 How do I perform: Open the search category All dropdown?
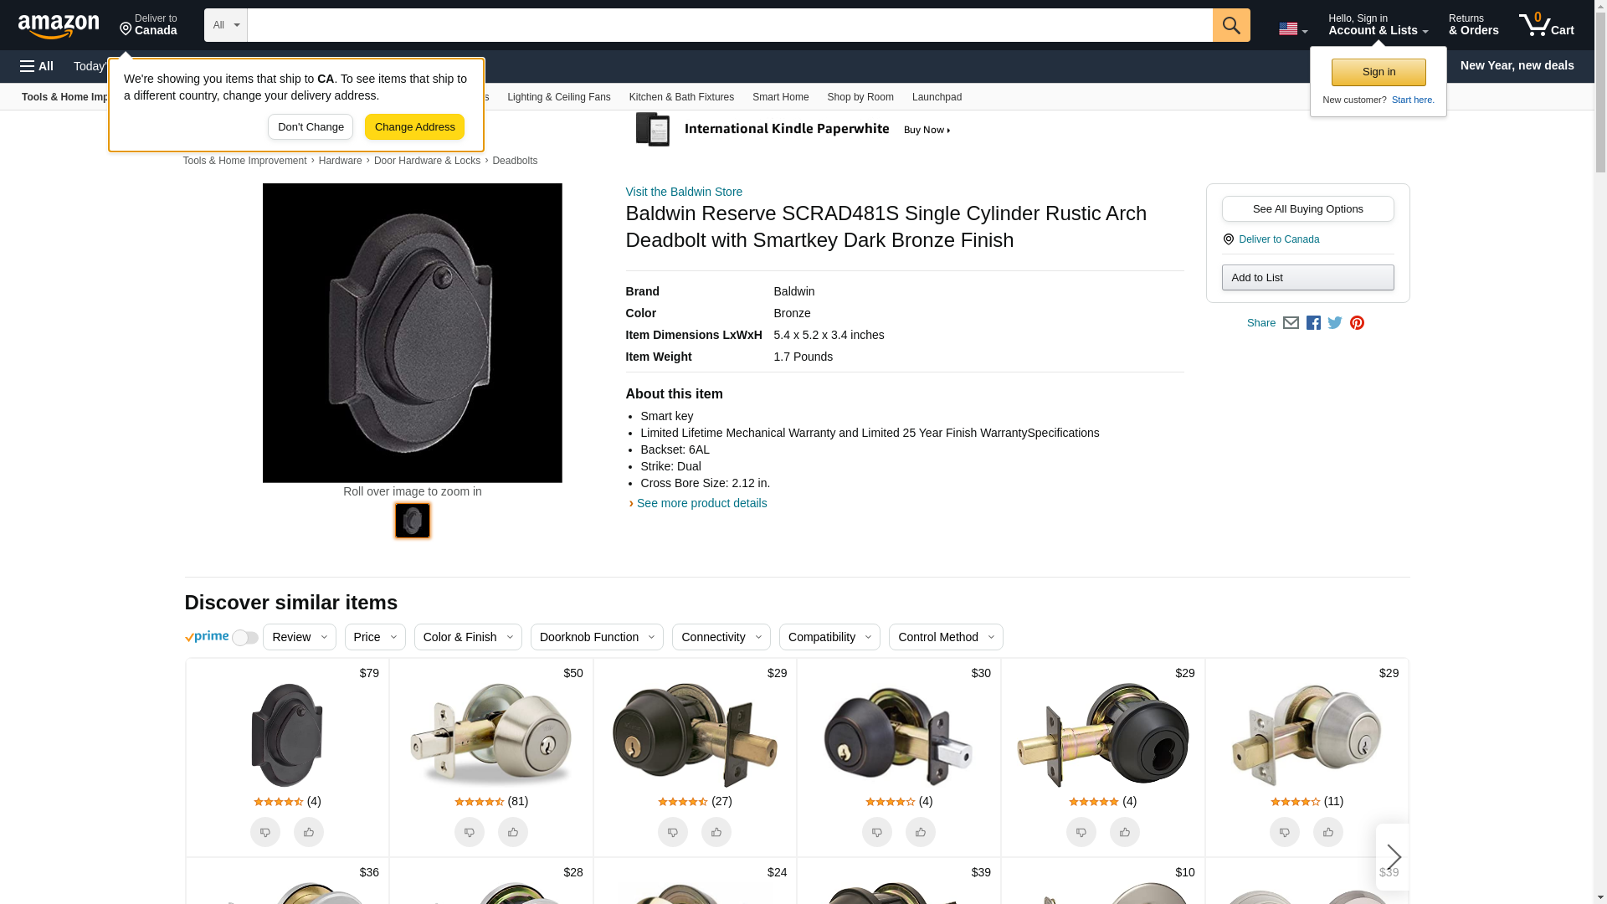click(225, 25)
